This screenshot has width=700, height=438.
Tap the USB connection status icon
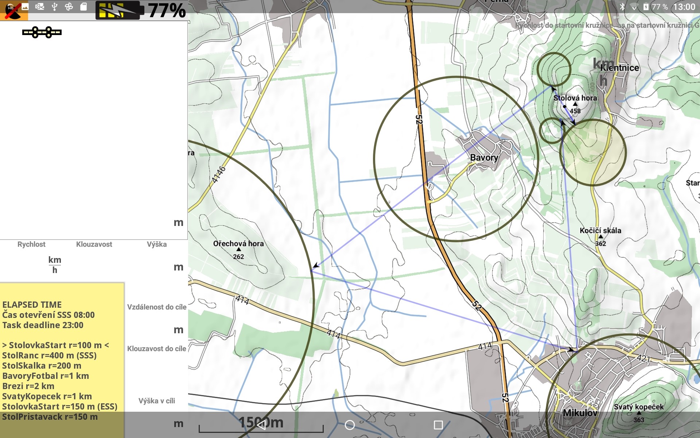55,7
